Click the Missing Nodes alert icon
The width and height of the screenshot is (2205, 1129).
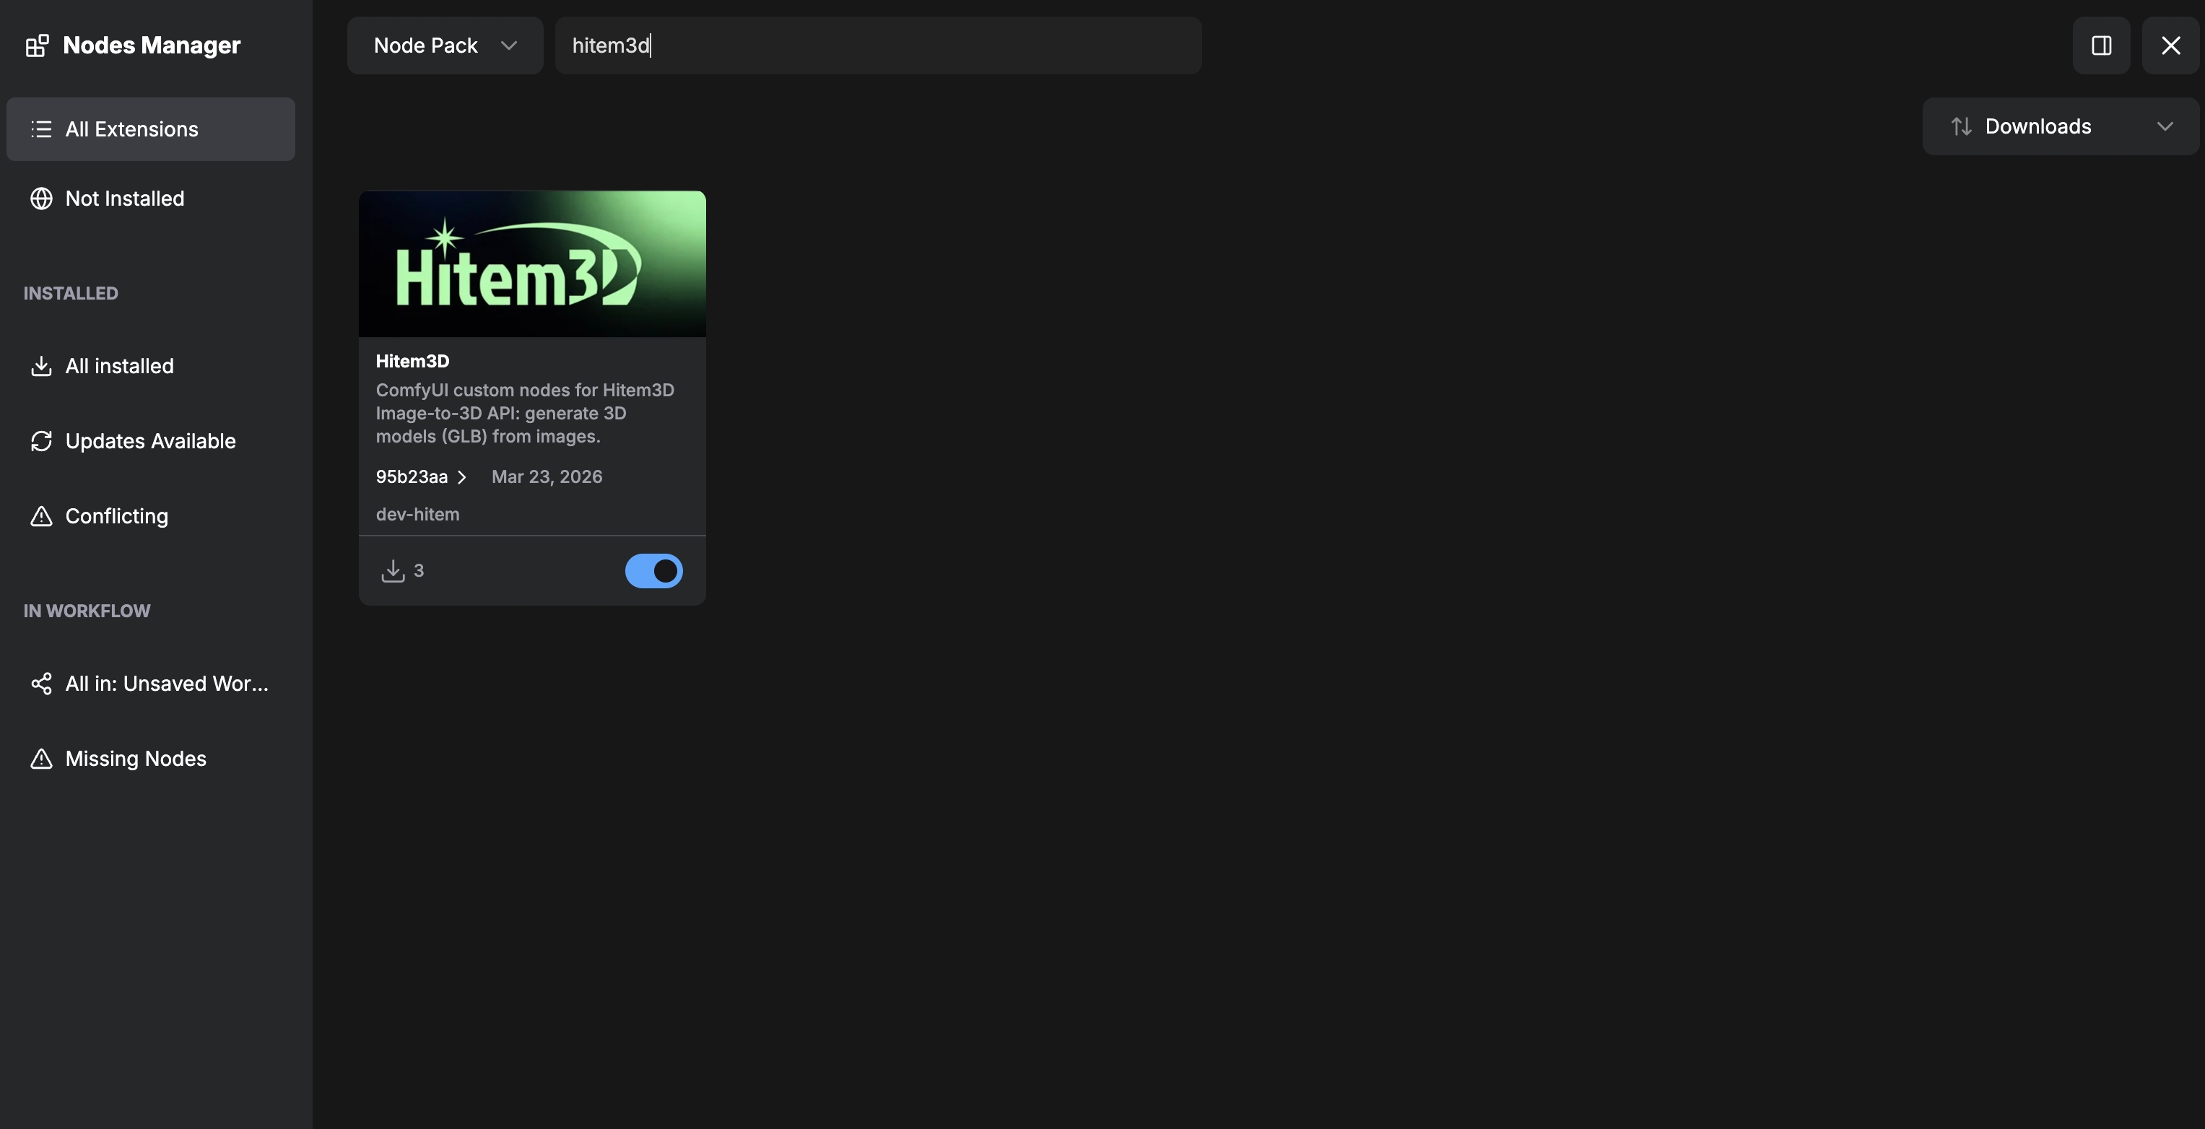point(42,759)
